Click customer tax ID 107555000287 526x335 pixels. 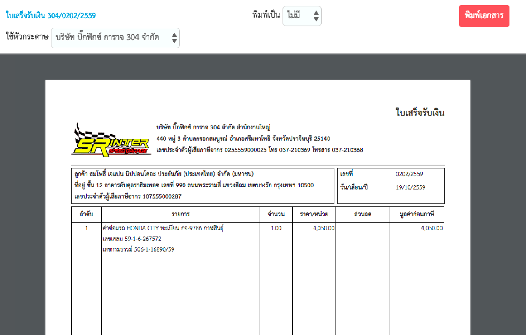(128, 196)
